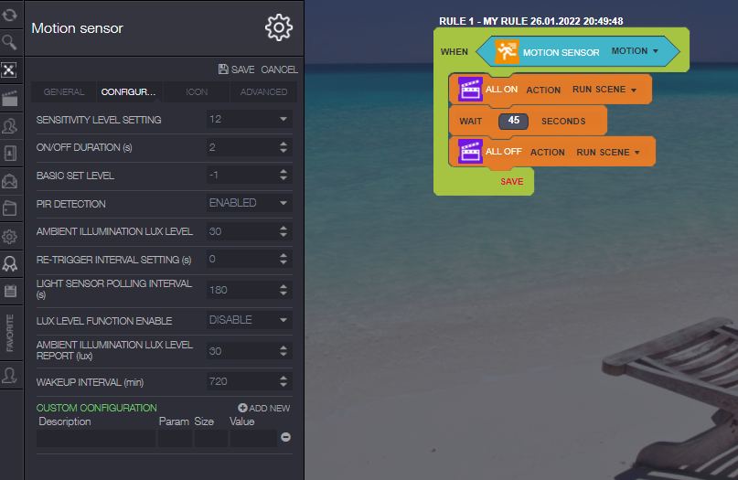Remove the custom configuration row with minus
The height and width of the screenshot is (480, 738).
(x=285, y=437)
